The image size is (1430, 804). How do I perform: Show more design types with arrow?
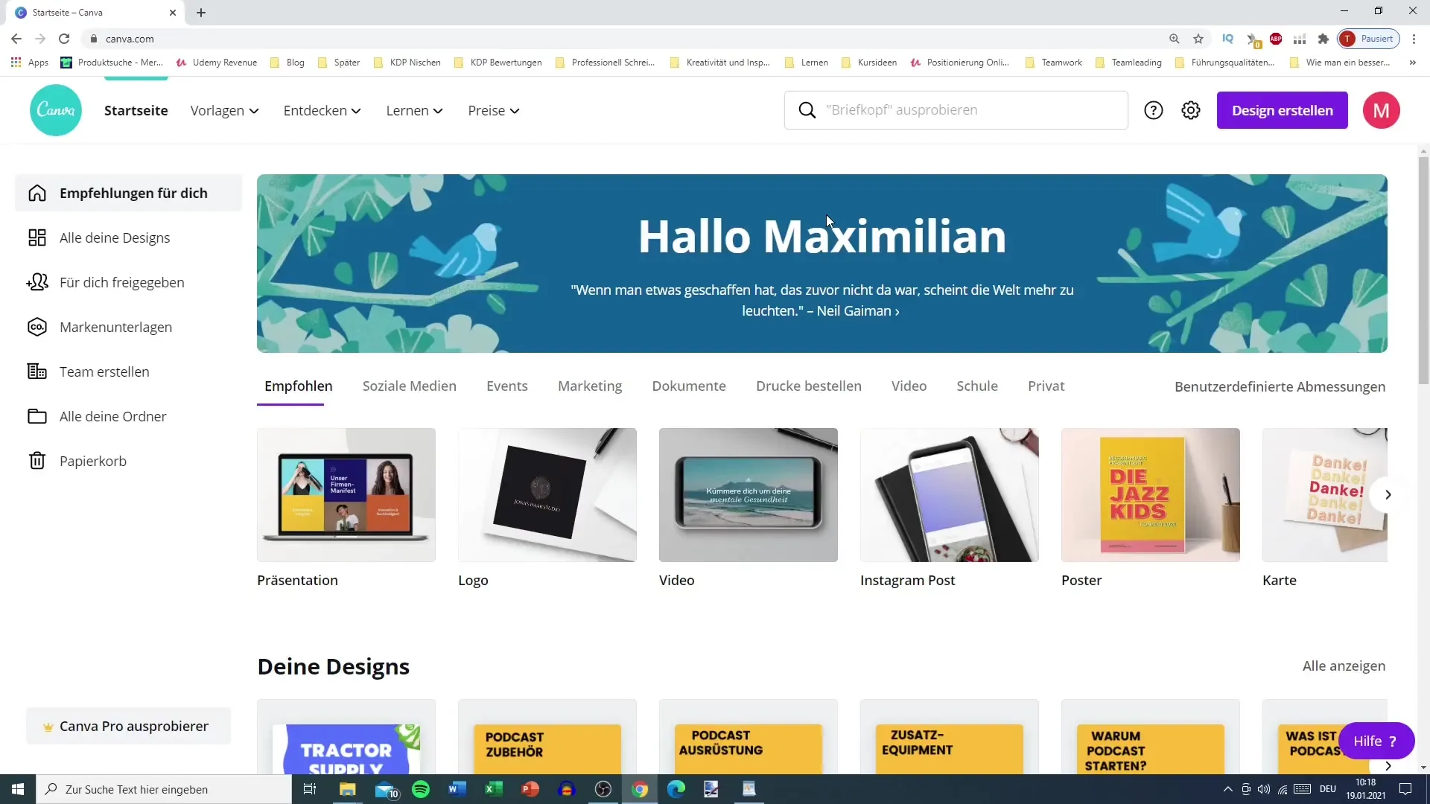click(1388, 494)
